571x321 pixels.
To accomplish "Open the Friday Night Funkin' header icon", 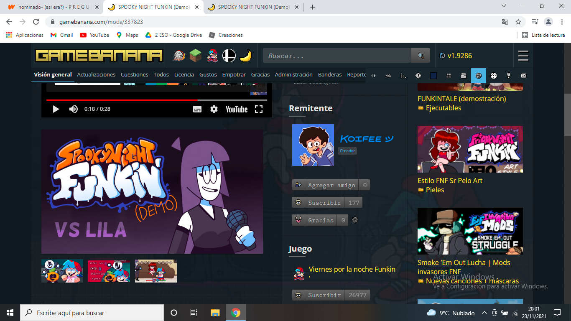I will click(x=212, y=56).
